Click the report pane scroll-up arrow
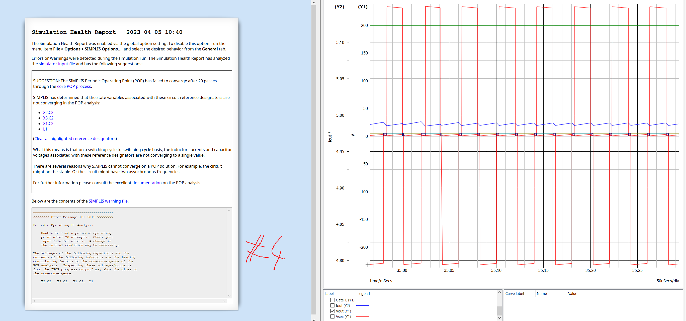686x321 pixels. point(314,3)
